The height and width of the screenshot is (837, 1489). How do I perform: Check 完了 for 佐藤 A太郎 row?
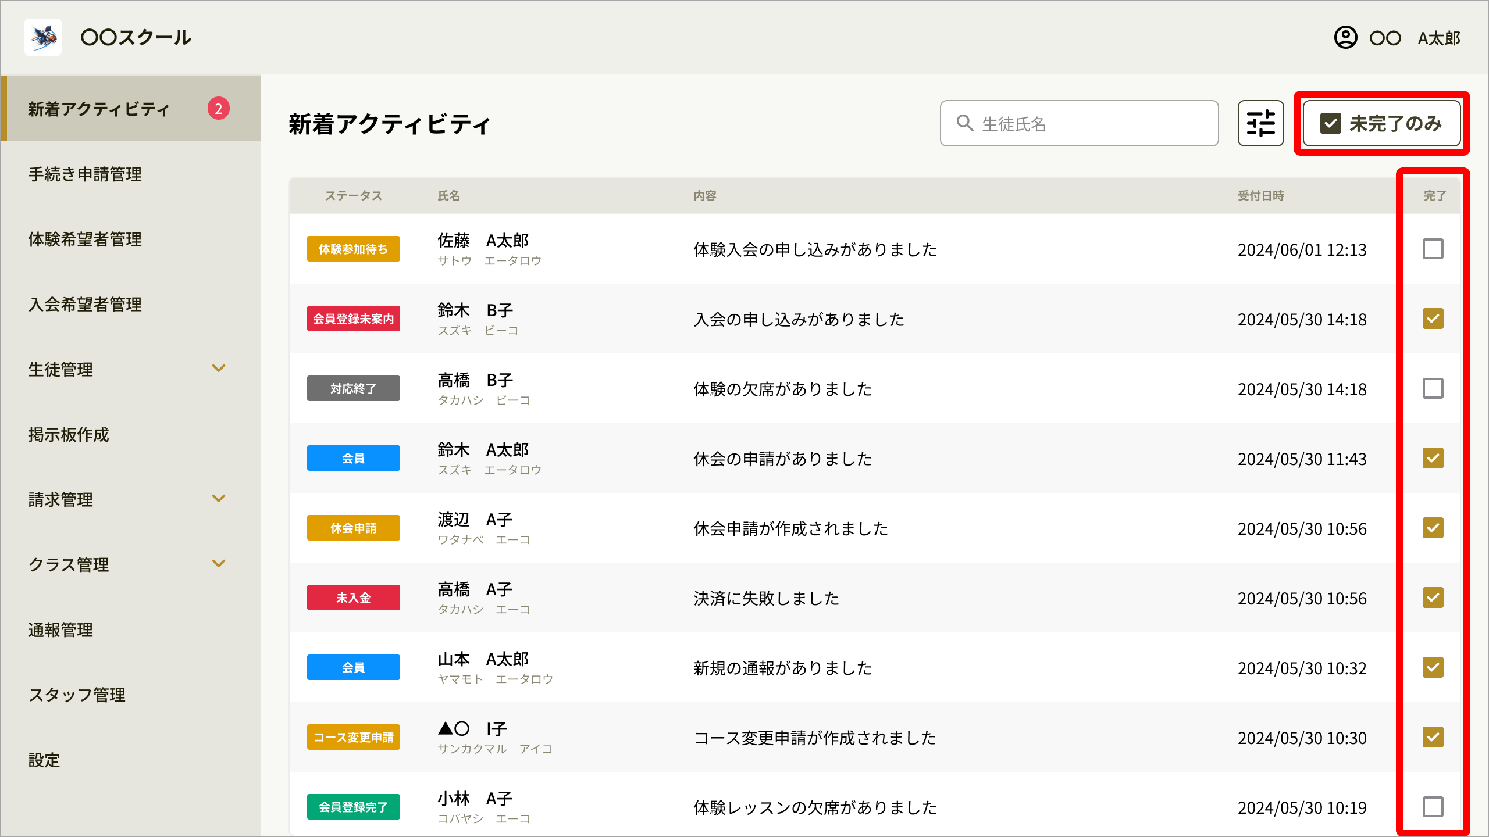coord(1433,249)
